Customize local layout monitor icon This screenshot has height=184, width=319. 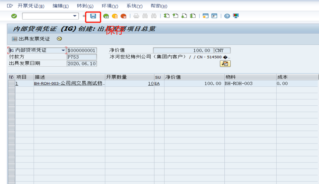click(236, 16)
